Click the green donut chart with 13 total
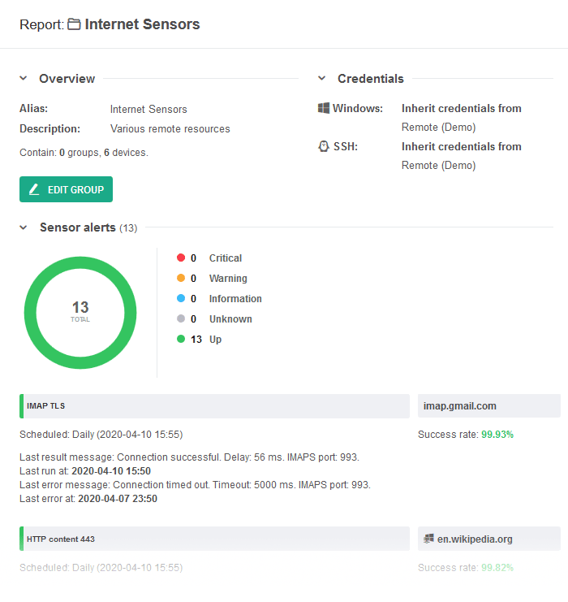568x602 pixels. pyautogui.click(x=80, y=313)
